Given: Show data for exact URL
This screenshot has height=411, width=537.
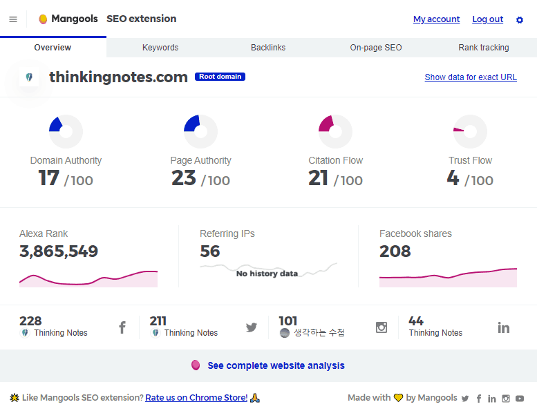Looking at the screenshot, I should point(471,77).
